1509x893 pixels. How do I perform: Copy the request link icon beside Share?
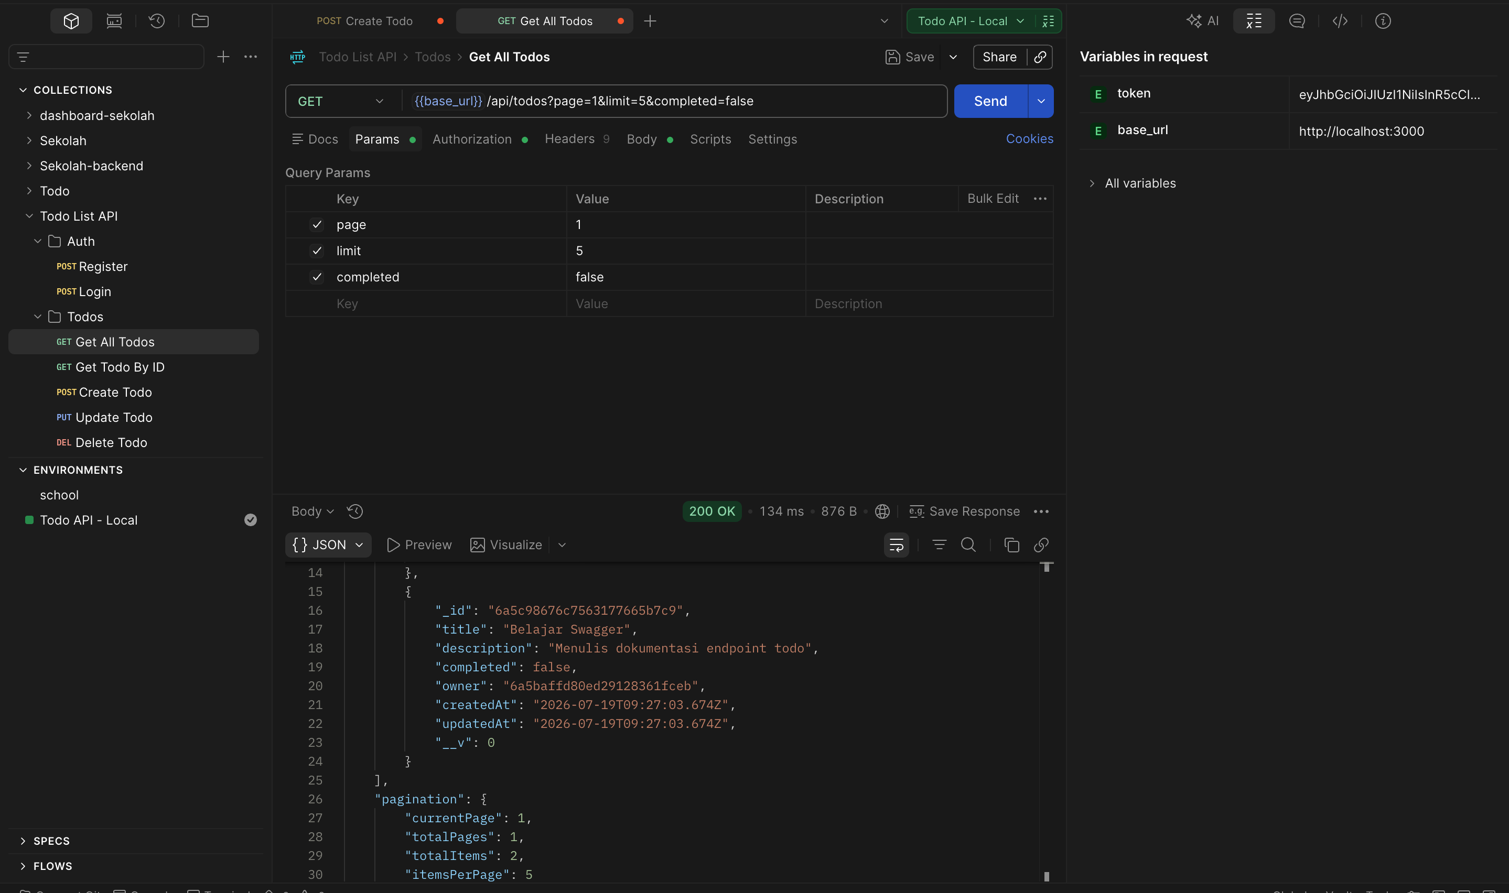(x=1040, y=57)
